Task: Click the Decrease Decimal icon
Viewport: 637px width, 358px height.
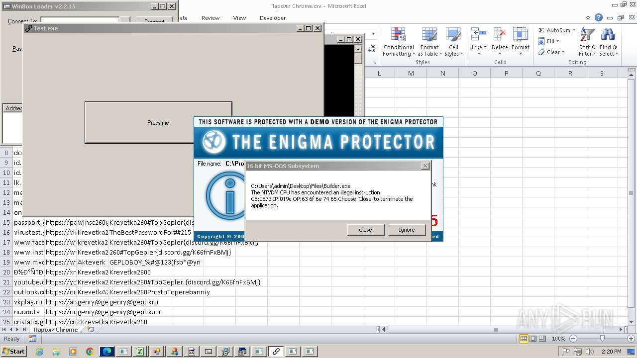Action: click(x=372, y=49)
